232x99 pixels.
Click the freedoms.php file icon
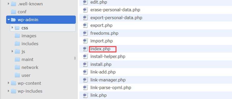click(85, 33)
